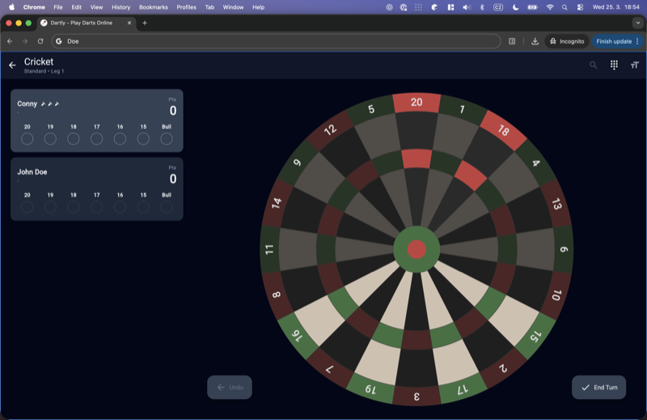Click the battery status icon
The width and height of the screenshot is (647, 420).
(533, 7)
